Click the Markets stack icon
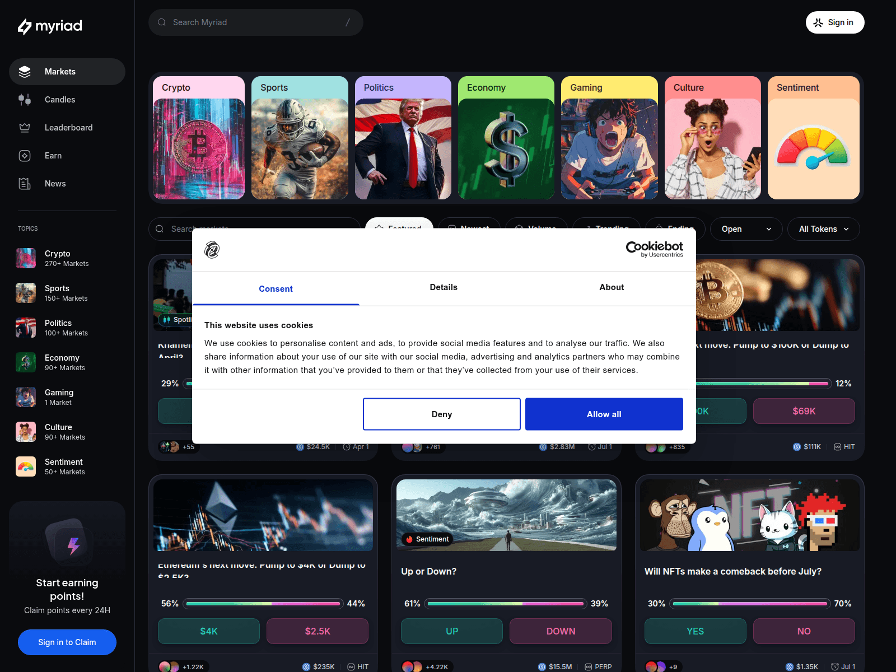Image resolution: width=896 pixels, height=672 pixels. [25, 72]
